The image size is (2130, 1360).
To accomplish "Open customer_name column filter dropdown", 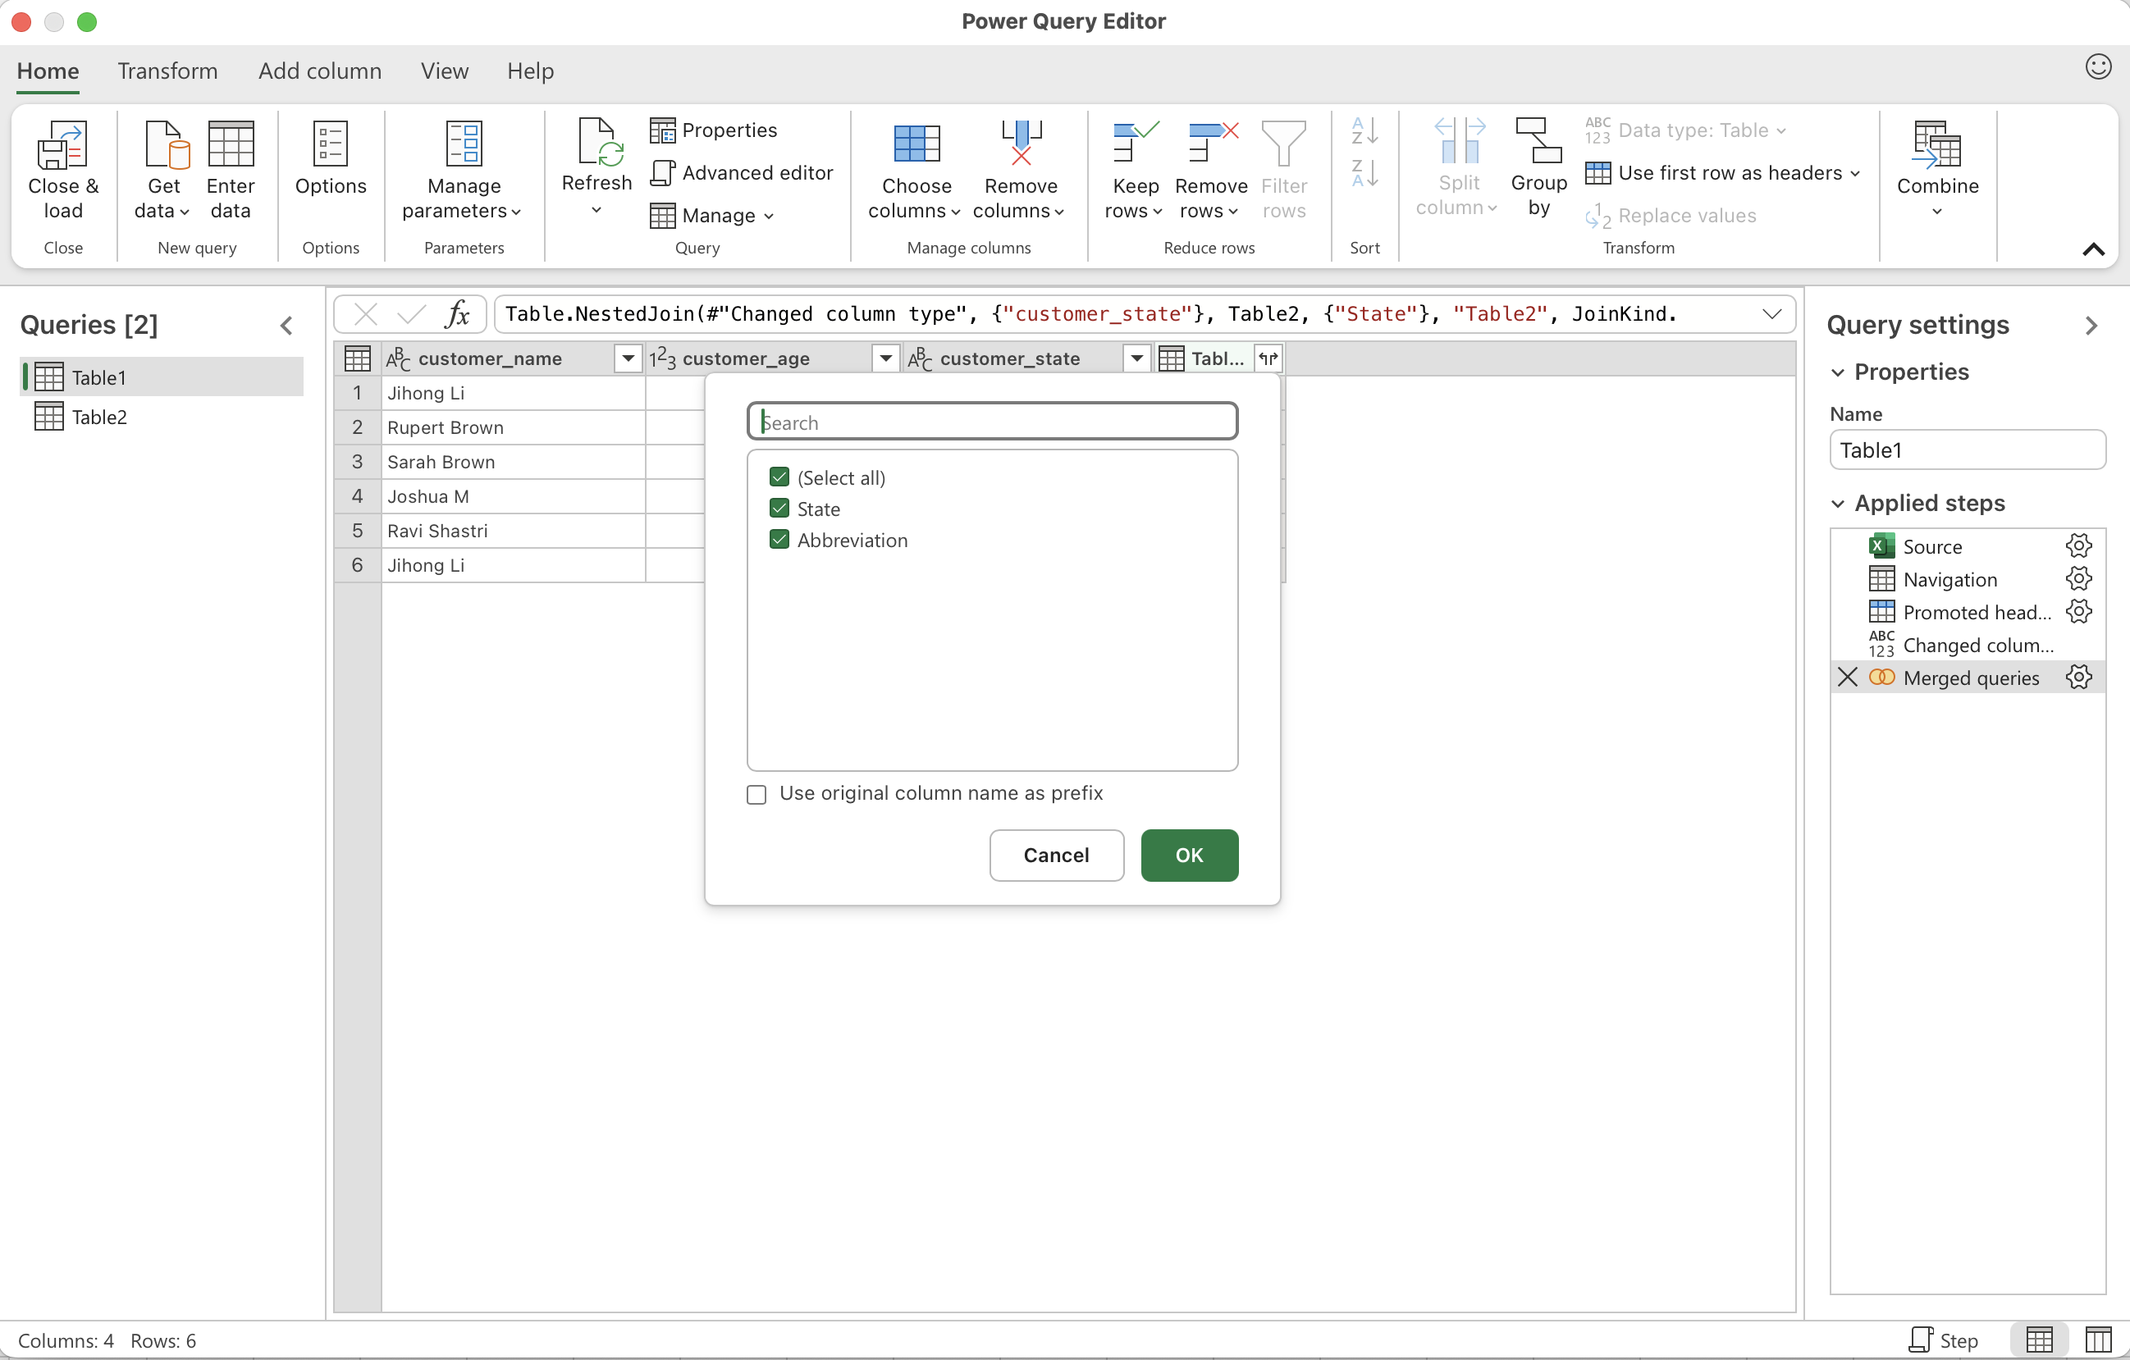I will coord(627,358).
